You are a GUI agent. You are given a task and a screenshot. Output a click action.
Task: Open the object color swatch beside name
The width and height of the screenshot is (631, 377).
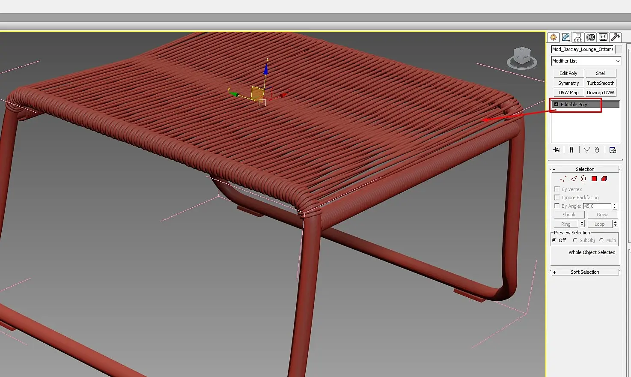coord(619,49)
